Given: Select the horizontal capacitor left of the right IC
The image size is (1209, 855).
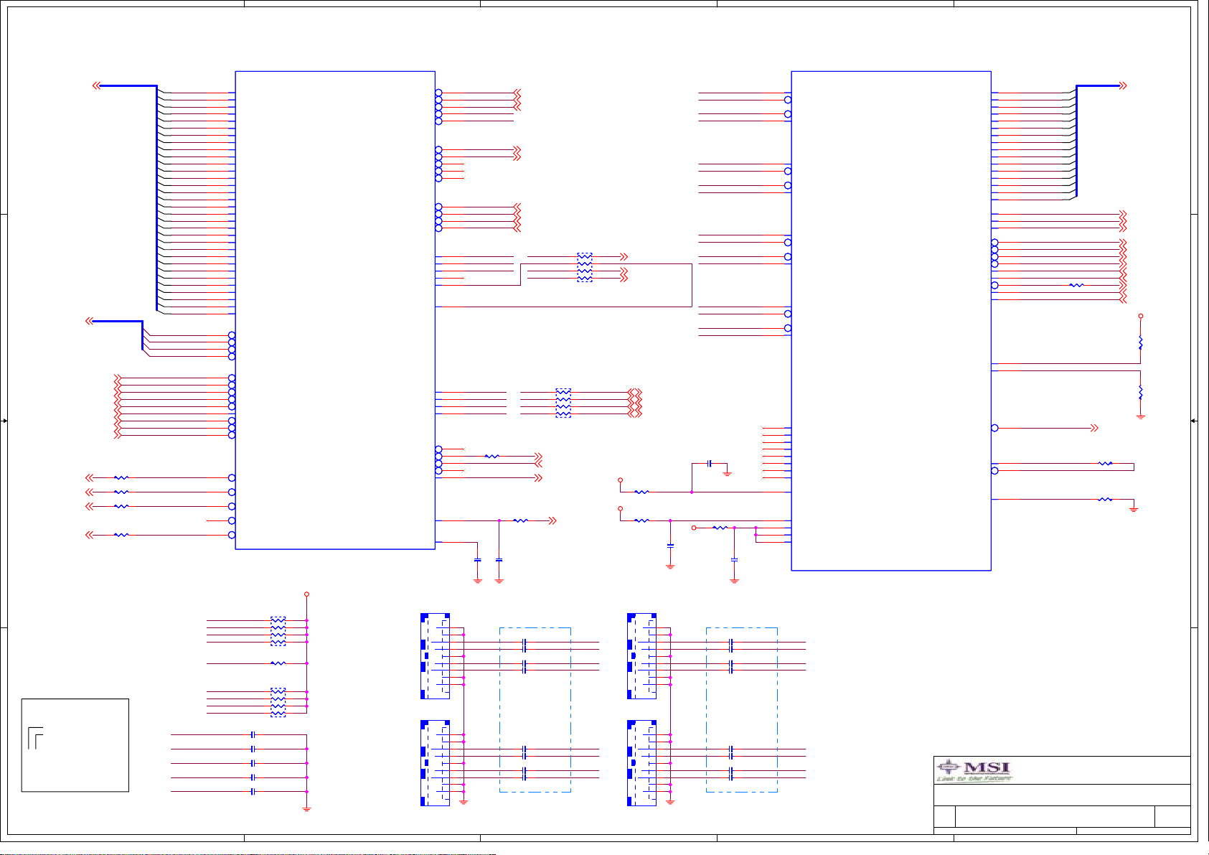Looking at the screenshot, I should [710, 464].
